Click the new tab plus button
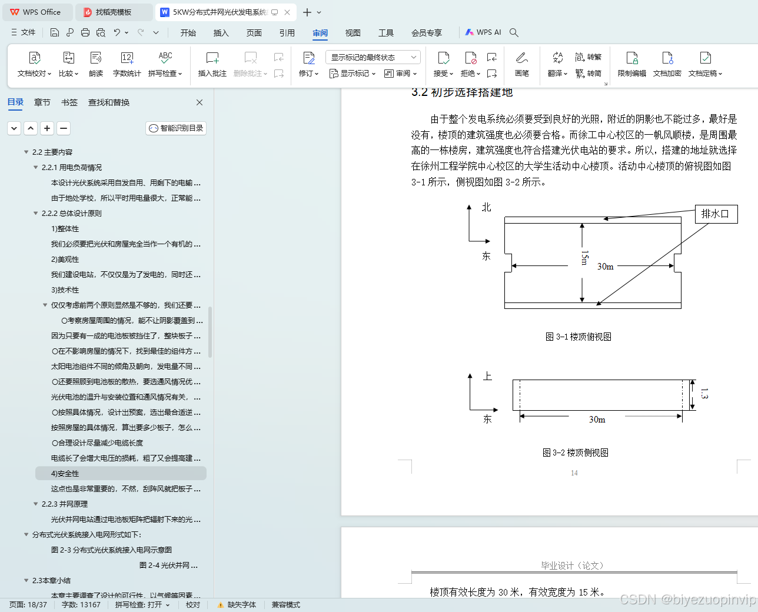This screenshot has width=758, height=612. [307, 12]
